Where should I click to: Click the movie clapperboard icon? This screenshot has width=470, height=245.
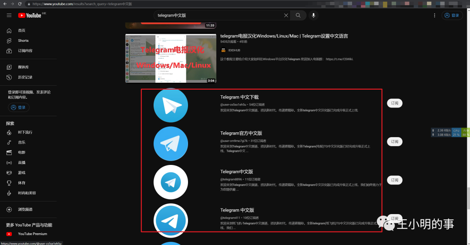pos(9,152)
